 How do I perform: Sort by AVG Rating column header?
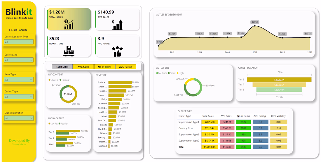click(x=260, y=116)
